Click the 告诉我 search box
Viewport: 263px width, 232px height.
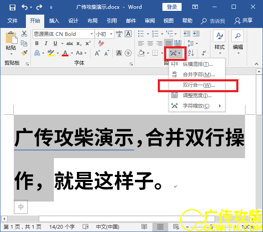pos(213,21)
